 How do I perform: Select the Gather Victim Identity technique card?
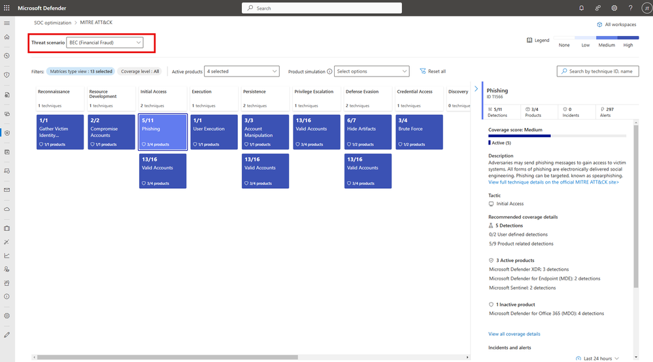(60, 132)
